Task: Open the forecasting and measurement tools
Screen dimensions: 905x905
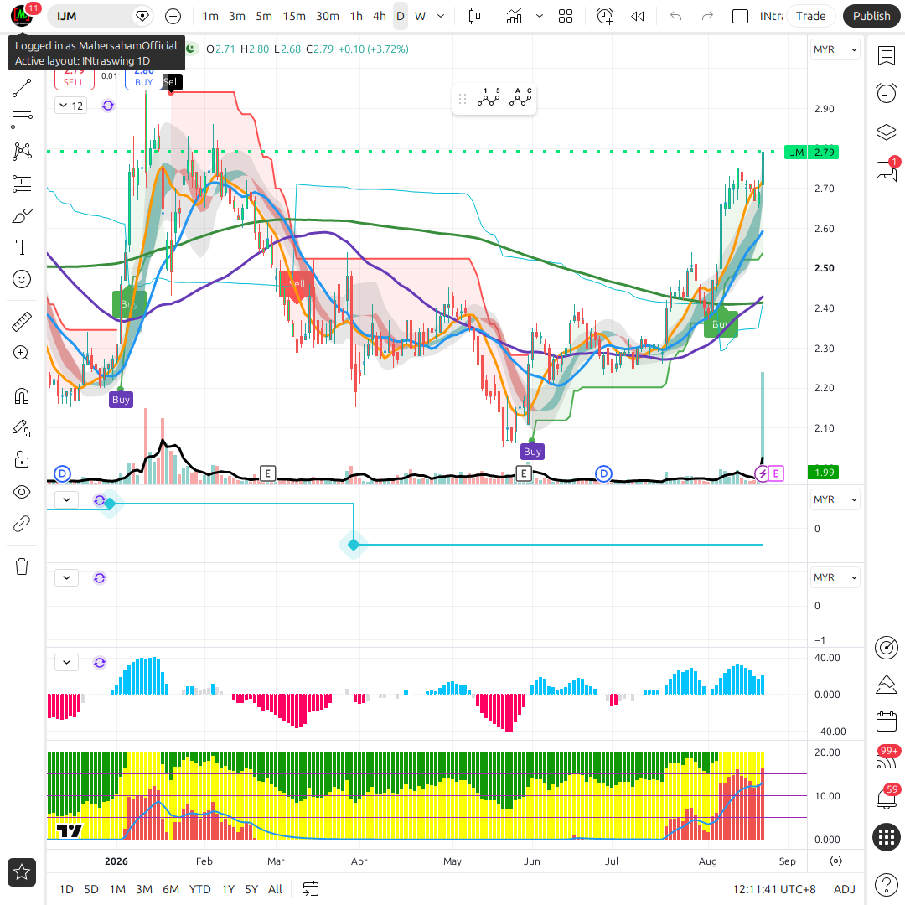Action: tap(21, 184)
